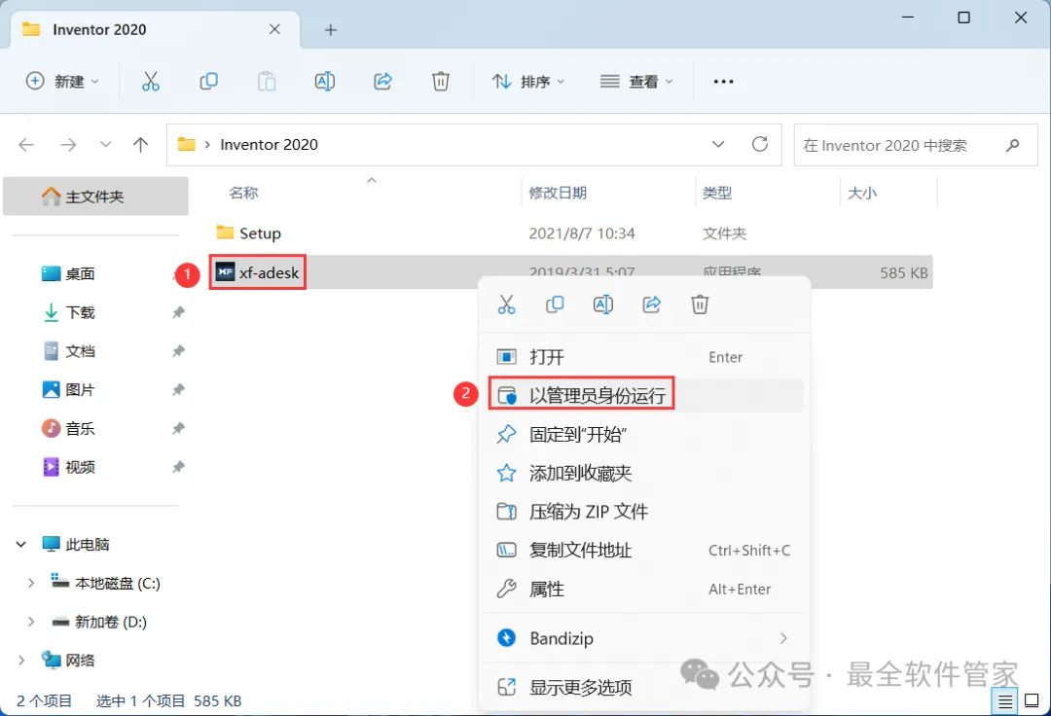The height and width of the screenshot is (716, 1051).
Task: Close the Inventor 2020 tab
Action: click(x=274, y=29)
